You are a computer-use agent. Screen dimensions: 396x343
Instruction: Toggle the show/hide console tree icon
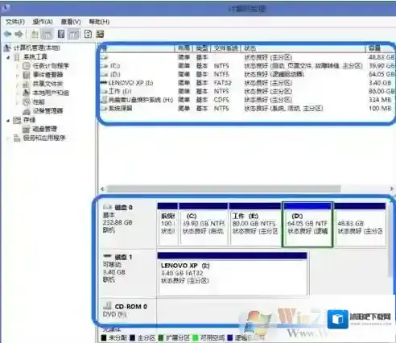(47, 34)
